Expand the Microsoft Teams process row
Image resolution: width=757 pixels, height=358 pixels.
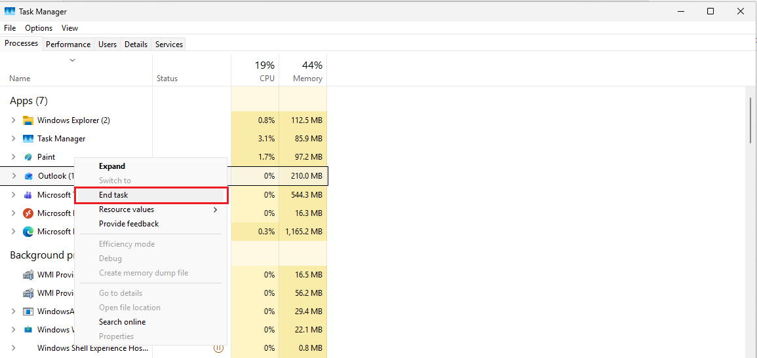click(14, 194)
